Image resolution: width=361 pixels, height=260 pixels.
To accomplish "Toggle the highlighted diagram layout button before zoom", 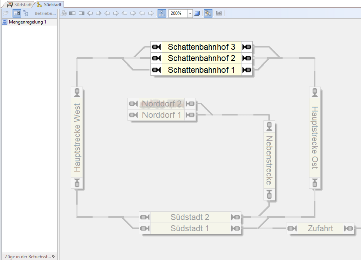I will 161,13.
